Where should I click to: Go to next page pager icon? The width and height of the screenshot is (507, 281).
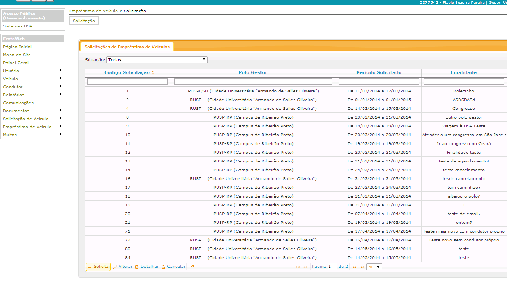pyautogui.click(x=355, y=267)
